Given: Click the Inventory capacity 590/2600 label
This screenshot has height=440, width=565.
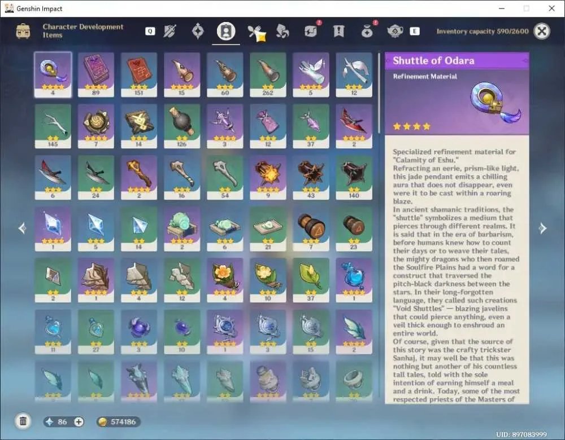Looking at the screenshot, I should click(x=483, y=31).
